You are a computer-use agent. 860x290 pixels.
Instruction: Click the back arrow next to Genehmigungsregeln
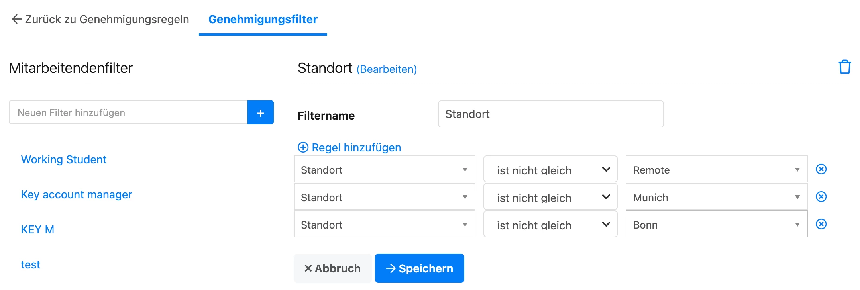pos(16,19)
